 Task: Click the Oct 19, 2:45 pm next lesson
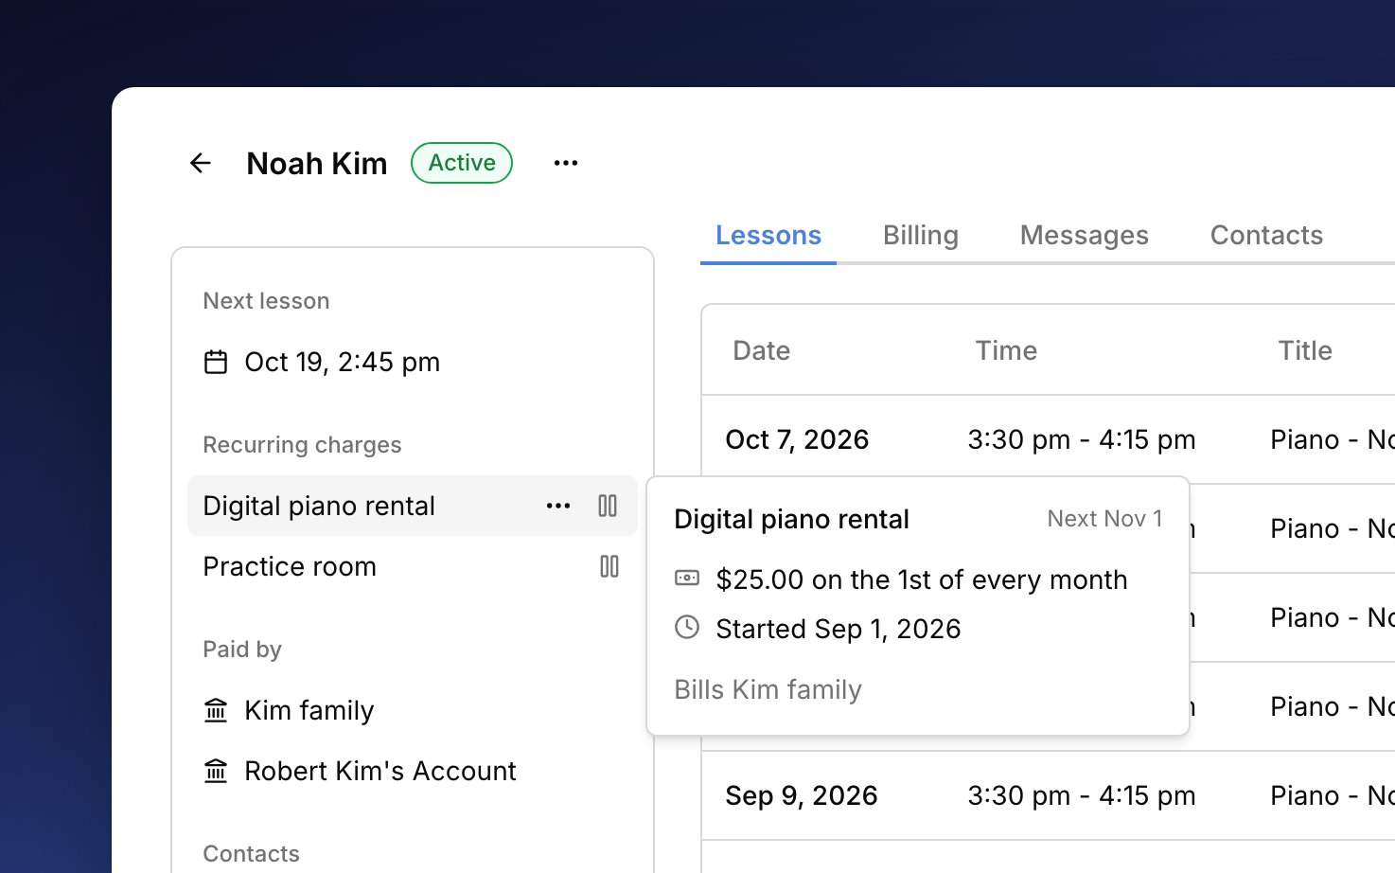[343, 362]
